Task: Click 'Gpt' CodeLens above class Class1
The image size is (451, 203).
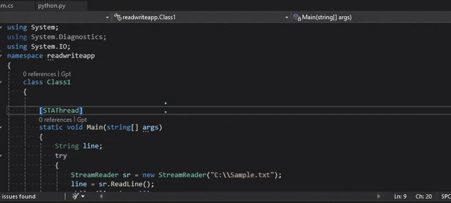Action: (66, 74)
